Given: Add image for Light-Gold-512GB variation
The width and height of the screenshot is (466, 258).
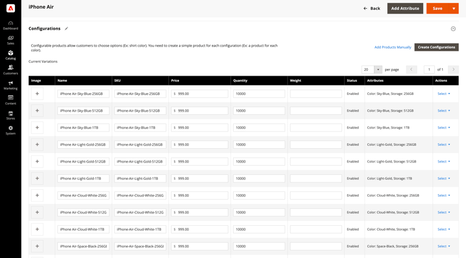Looking at the screenshot, I should pos(37,161).
